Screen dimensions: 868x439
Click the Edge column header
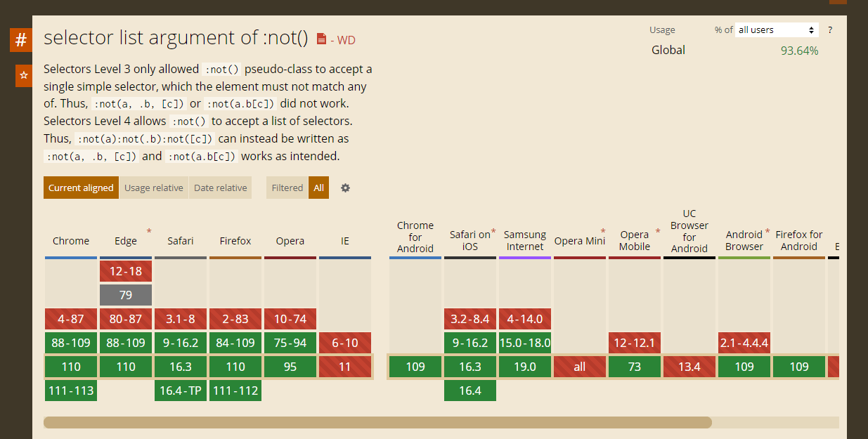(x=126, y=241)
